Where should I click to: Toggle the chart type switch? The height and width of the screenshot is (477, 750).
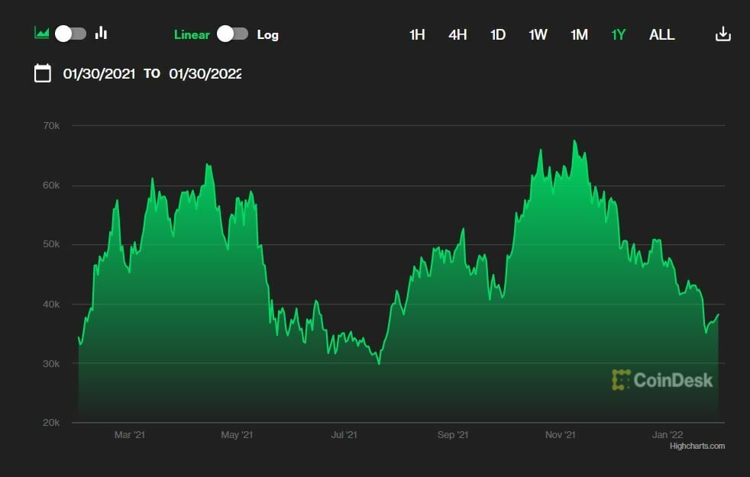[71, 34]
